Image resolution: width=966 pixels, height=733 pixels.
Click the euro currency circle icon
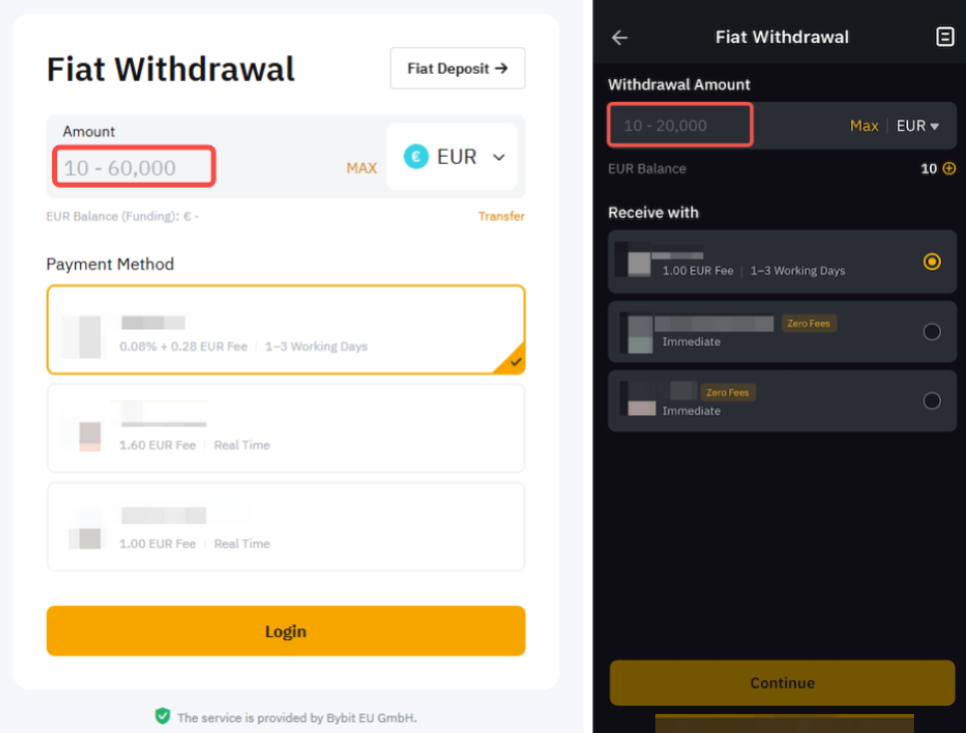click(417, 157)
